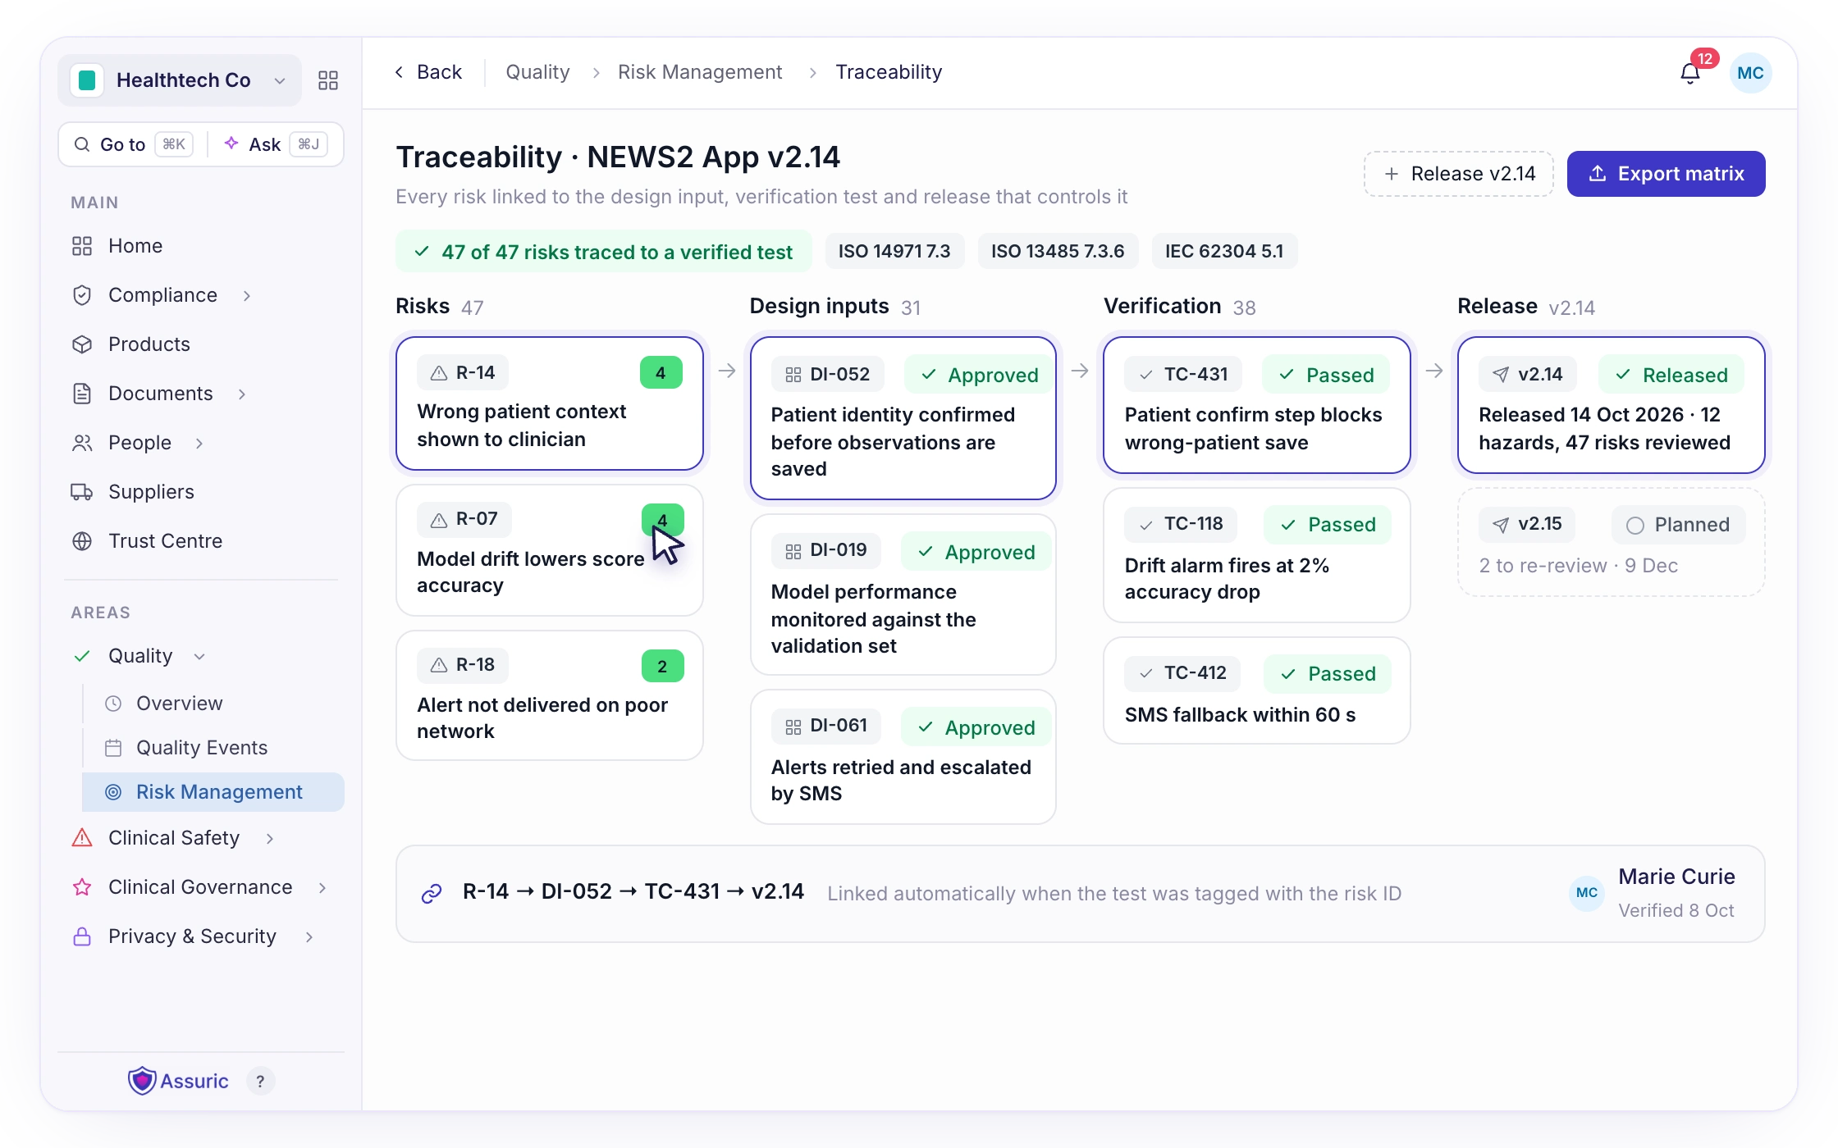Click the Documents file icon
This screenshot has height=1148, width=1838.
(x=82, y=394)
